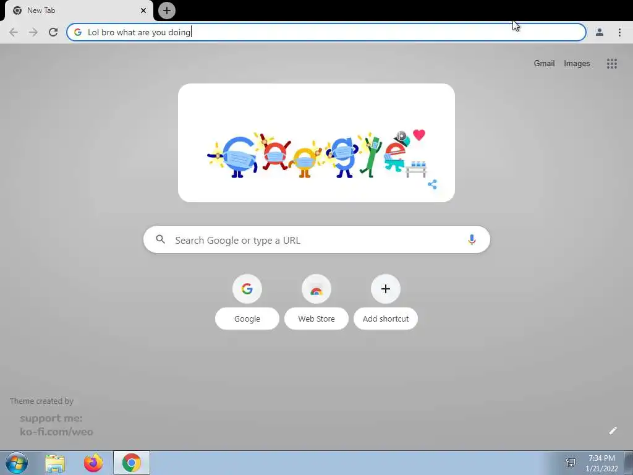Image resolution: width=633 pixels, height=475 pixels.
Task: Click the Add shortcut label
Action: pyautogui.click(x=386, y=319)
